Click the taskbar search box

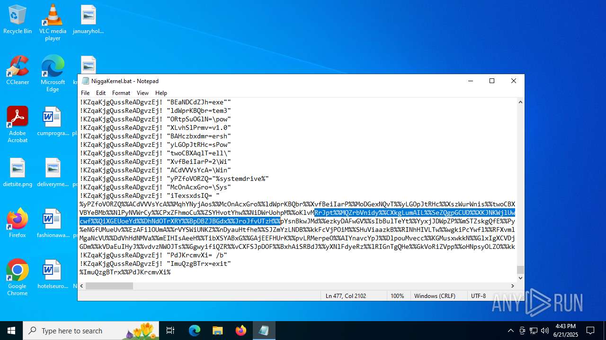[x=91, y=331]
